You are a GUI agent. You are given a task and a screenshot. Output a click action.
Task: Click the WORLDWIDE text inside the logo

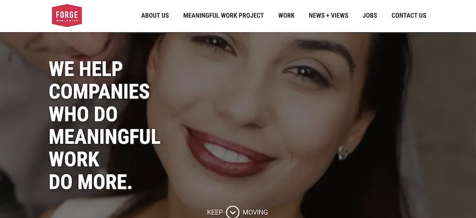point(67,20)
